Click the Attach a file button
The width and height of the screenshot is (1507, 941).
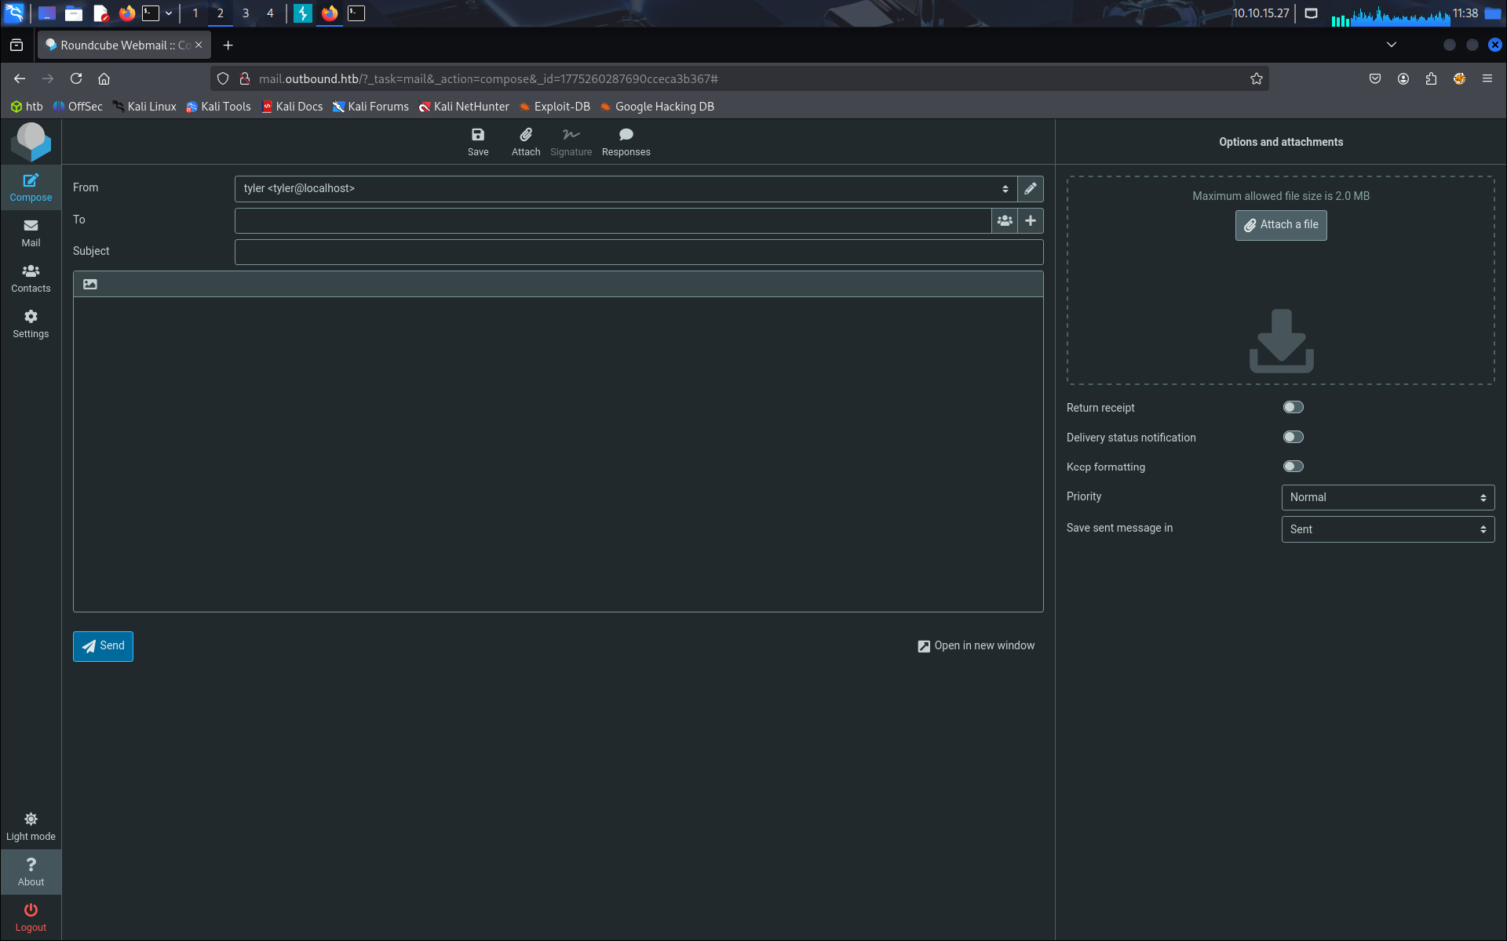tap(1280, 225)
